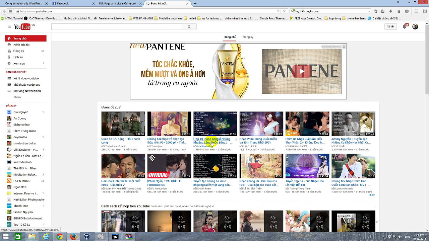The width and height of the screenshot is (429, 241).
Task: Open VirtualBox from the taskbar
Action: pos(87,237)
